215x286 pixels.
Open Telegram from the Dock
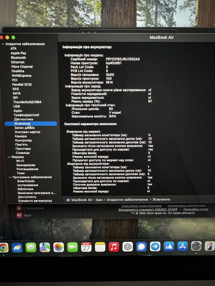click(x=155, y=246)
